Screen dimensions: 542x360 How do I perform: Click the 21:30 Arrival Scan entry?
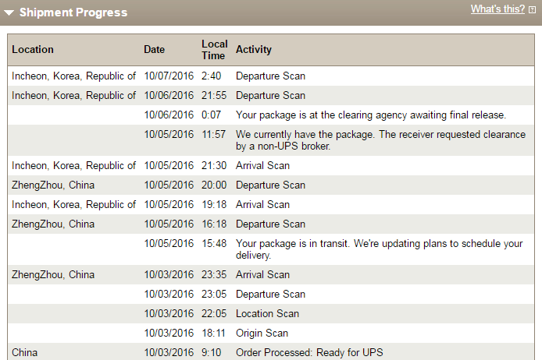271,165
